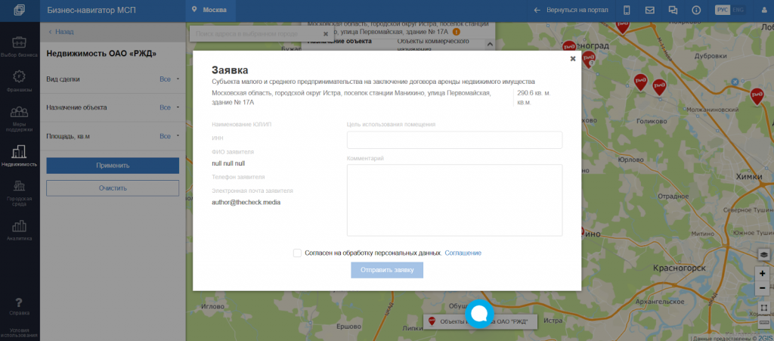Click the map ruler tool
Screen dimensions: 774x341
[763, 322]
